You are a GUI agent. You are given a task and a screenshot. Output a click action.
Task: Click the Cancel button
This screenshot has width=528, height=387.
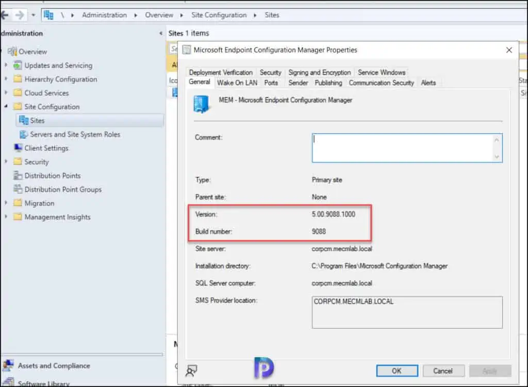click(443, 371)
